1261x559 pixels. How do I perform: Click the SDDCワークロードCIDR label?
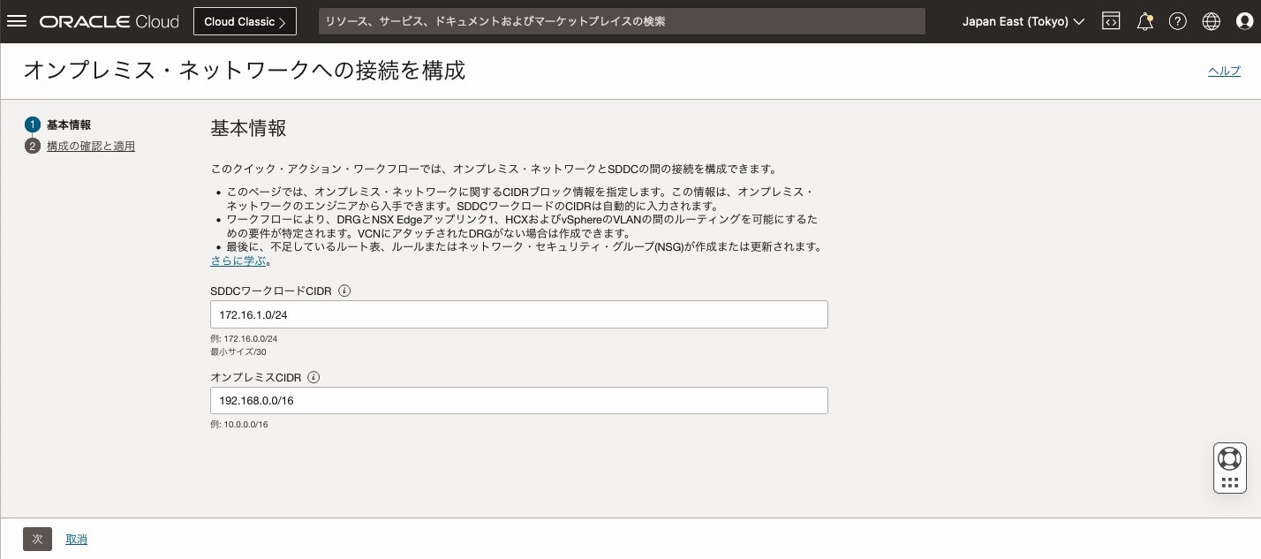click(x=271, y=291)
